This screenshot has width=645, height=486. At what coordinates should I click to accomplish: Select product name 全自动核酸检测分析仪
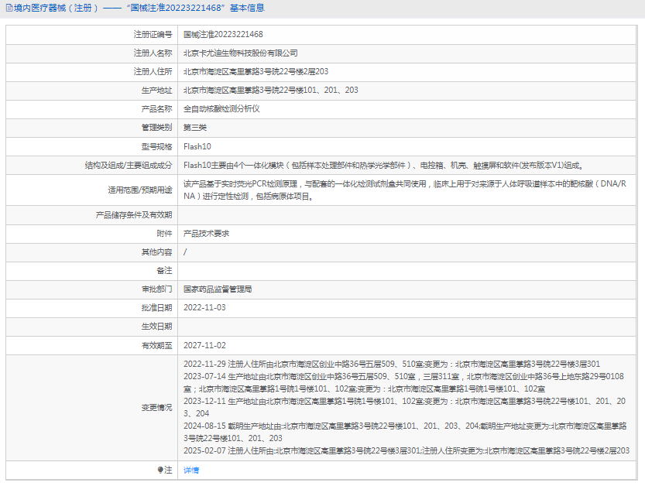[221, 109]
